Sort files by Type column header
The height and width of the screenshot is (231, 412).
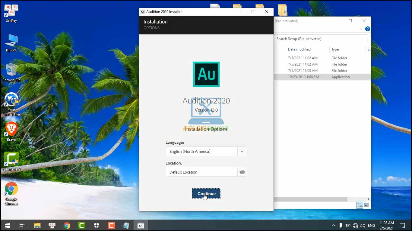pyautogui.click(x=335, y=49)
